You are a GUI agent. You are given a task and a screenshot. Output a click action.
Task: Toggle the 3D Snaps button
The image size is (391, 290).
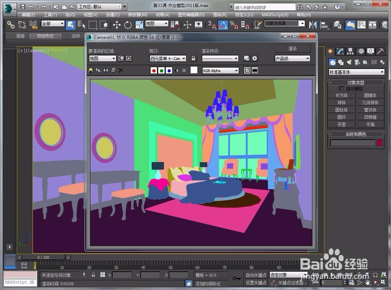coord(212,25)
